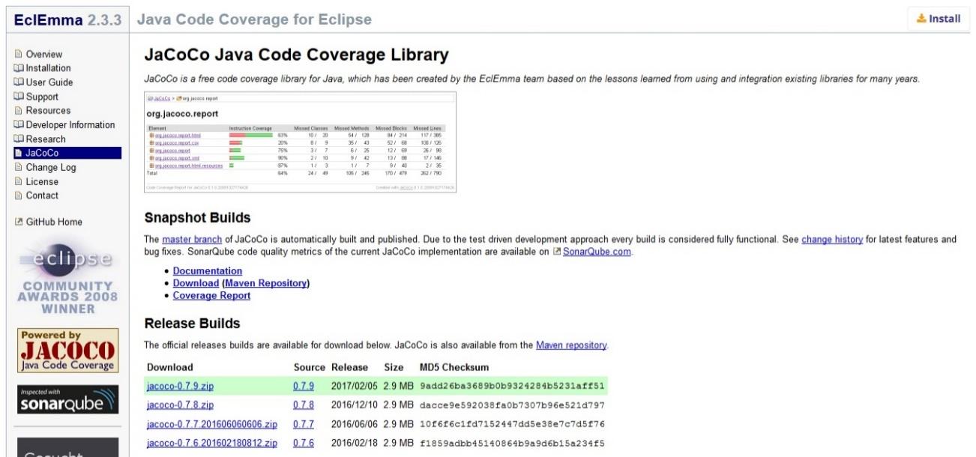Click the book icon beside Research
Viewport: 976px width, 457px height.
coord(19,139)
